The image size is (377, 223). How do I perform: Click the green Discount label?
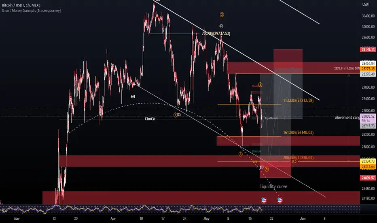pos(256,151)
